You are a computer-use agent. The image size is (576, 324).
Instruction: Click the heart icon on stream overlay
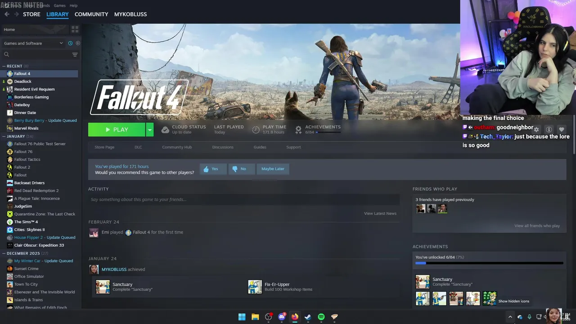point(561,130)
